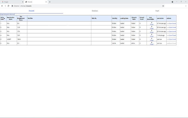Sort by the Tab URL column header

pos(101,18)
